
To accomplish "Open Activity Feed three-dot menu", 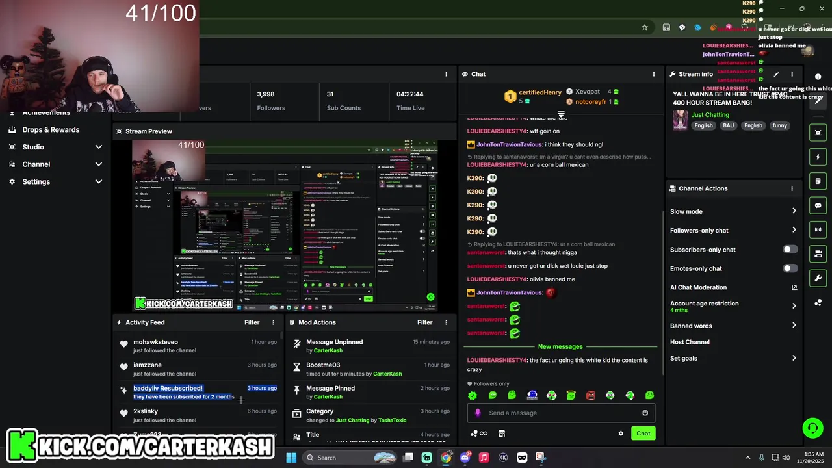I will click(x=273, y=322).
